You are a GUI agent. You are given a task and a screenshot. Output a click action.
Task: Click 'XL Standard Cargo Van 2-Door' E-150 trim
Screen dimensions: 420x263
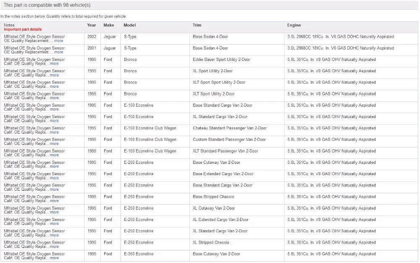tap(220, 117)
